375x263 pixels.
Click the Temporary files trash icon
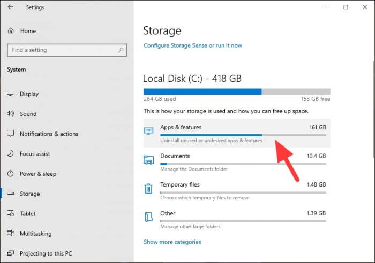click(148, 189)
